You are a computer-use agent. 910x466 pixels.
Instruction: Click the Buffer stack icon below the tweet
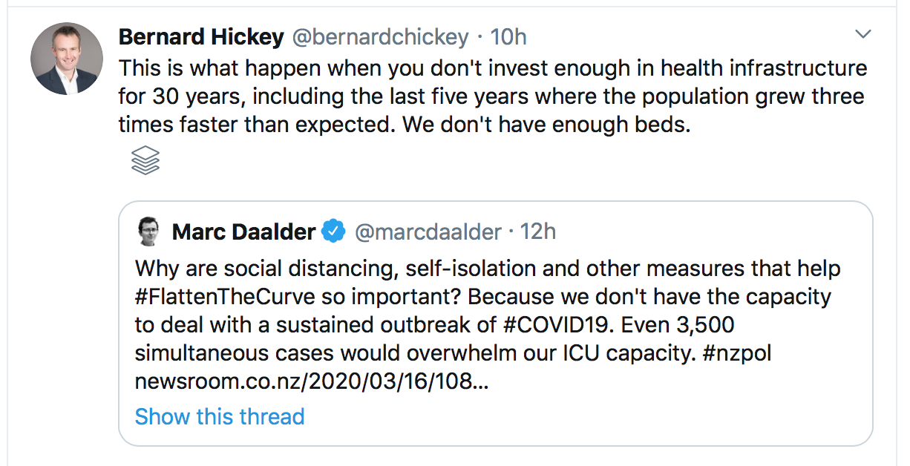click(x=145, y=160)
